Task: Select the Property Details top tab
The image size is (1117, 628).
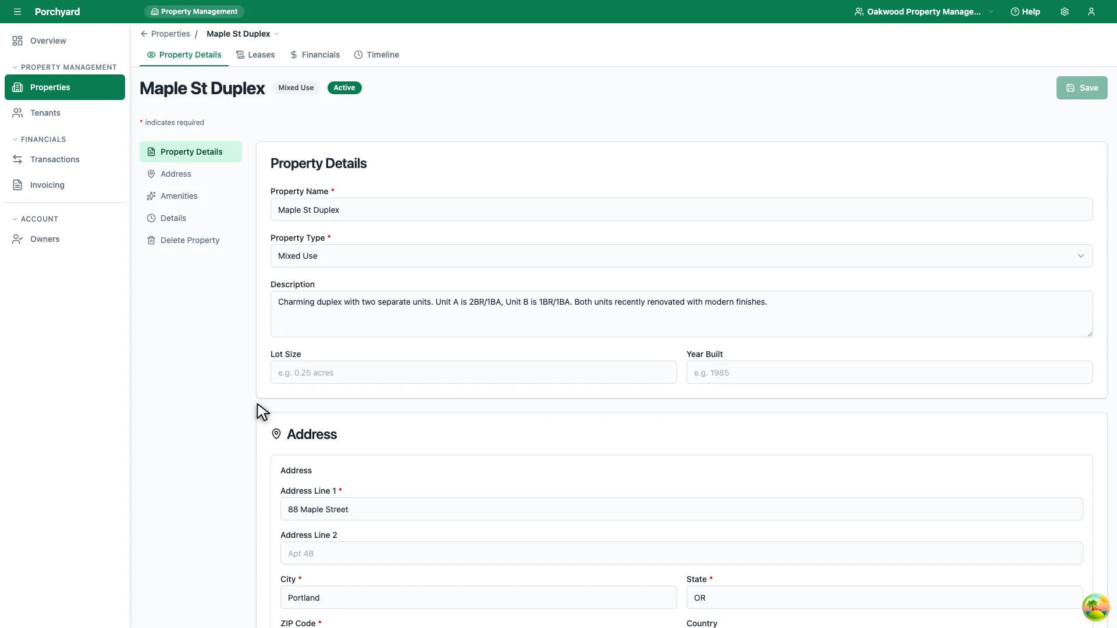Action: click(x=184, y=55)
